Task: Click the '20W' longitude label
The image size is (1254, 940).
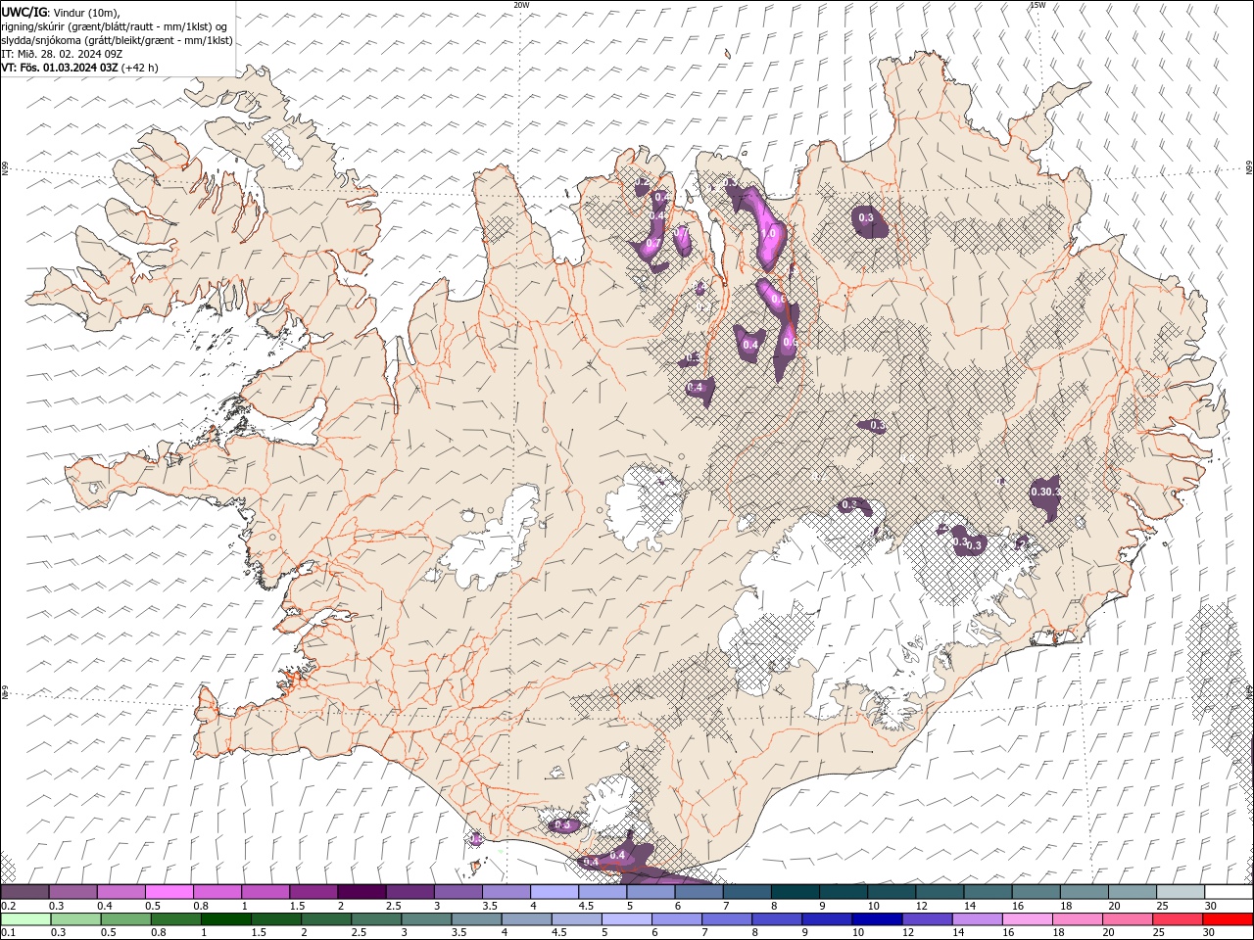Action: click(x=522, y=5)
